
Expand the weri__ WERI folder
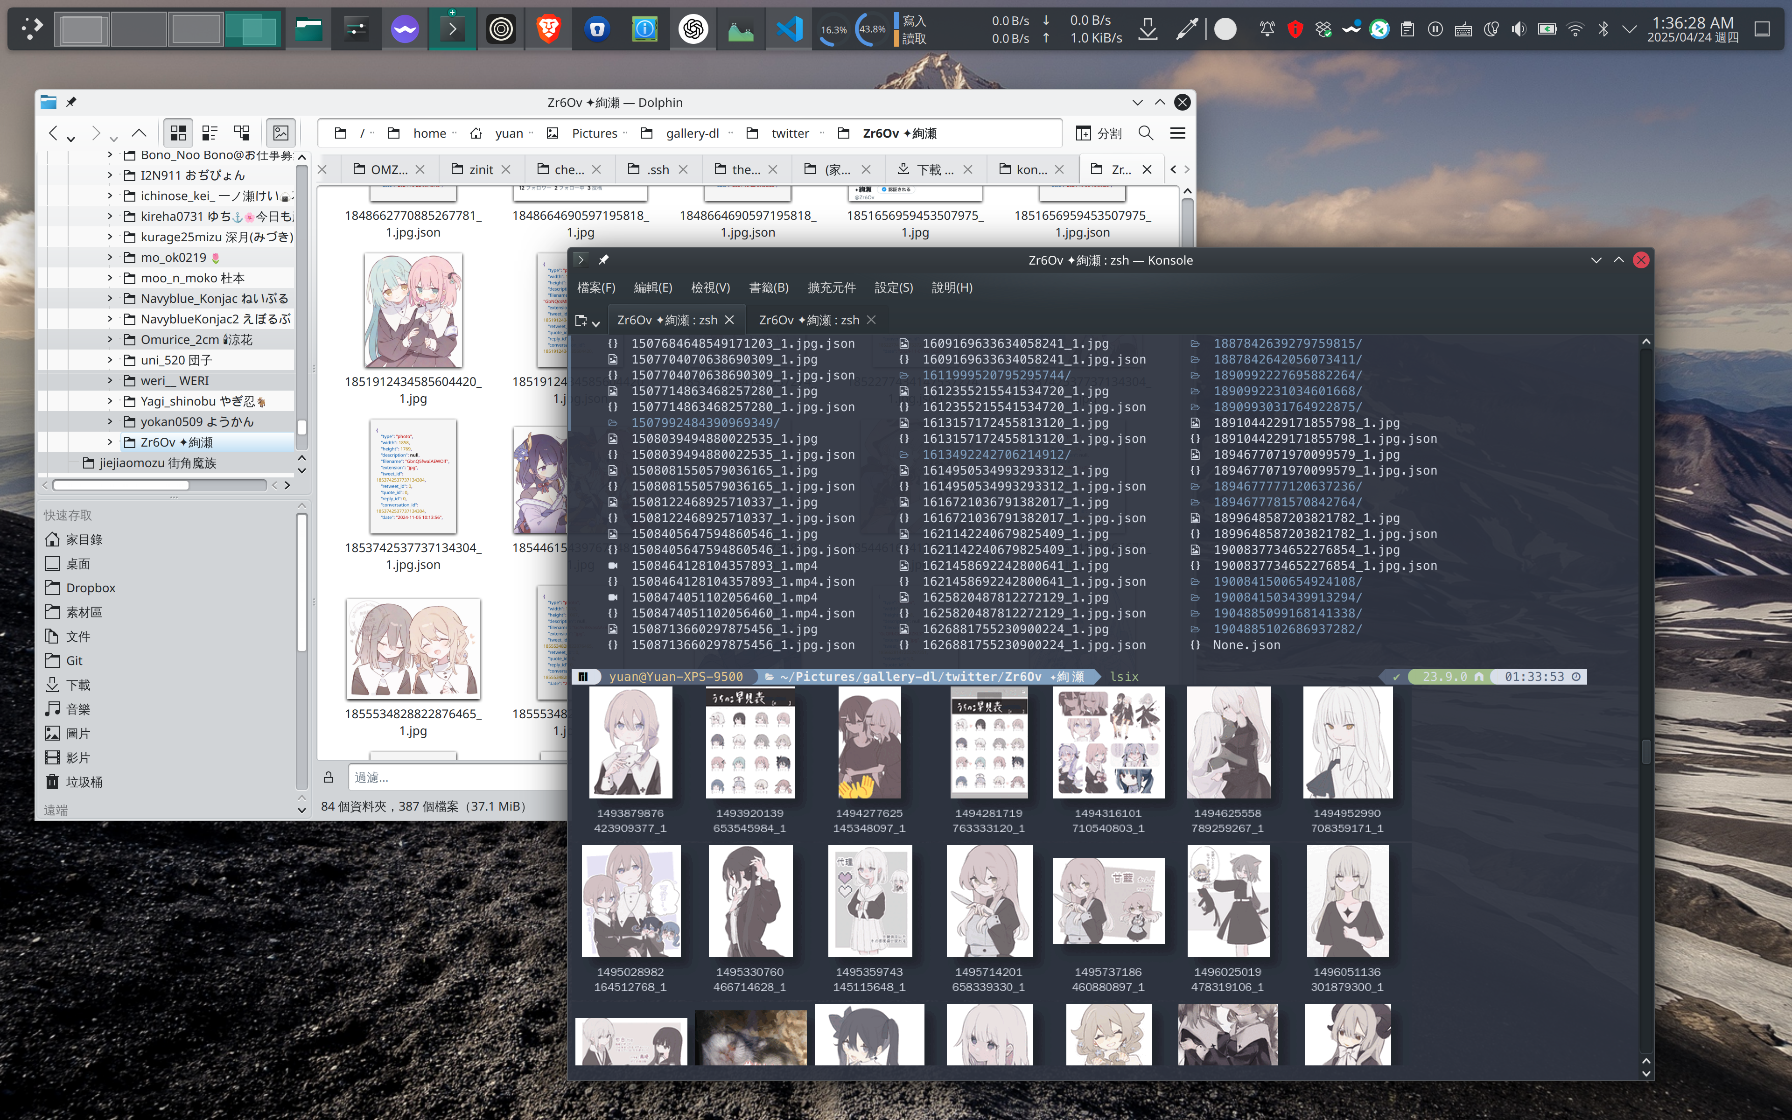[x=110, y=381]
